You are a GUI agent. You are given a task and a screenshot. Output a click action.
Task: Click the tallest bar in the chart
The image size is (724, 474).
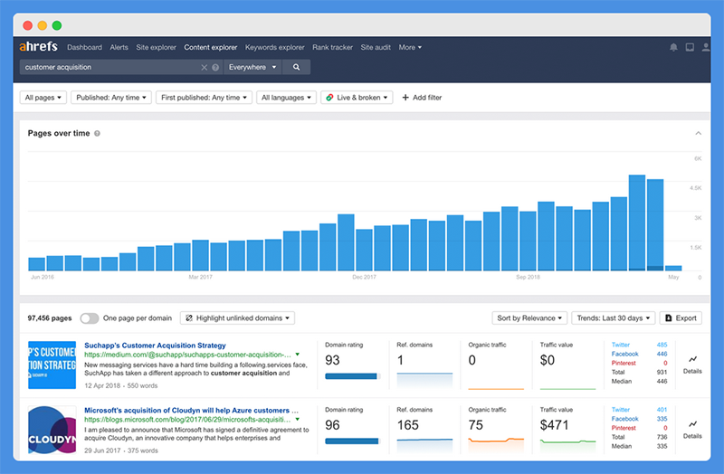[x=637, y=223]
